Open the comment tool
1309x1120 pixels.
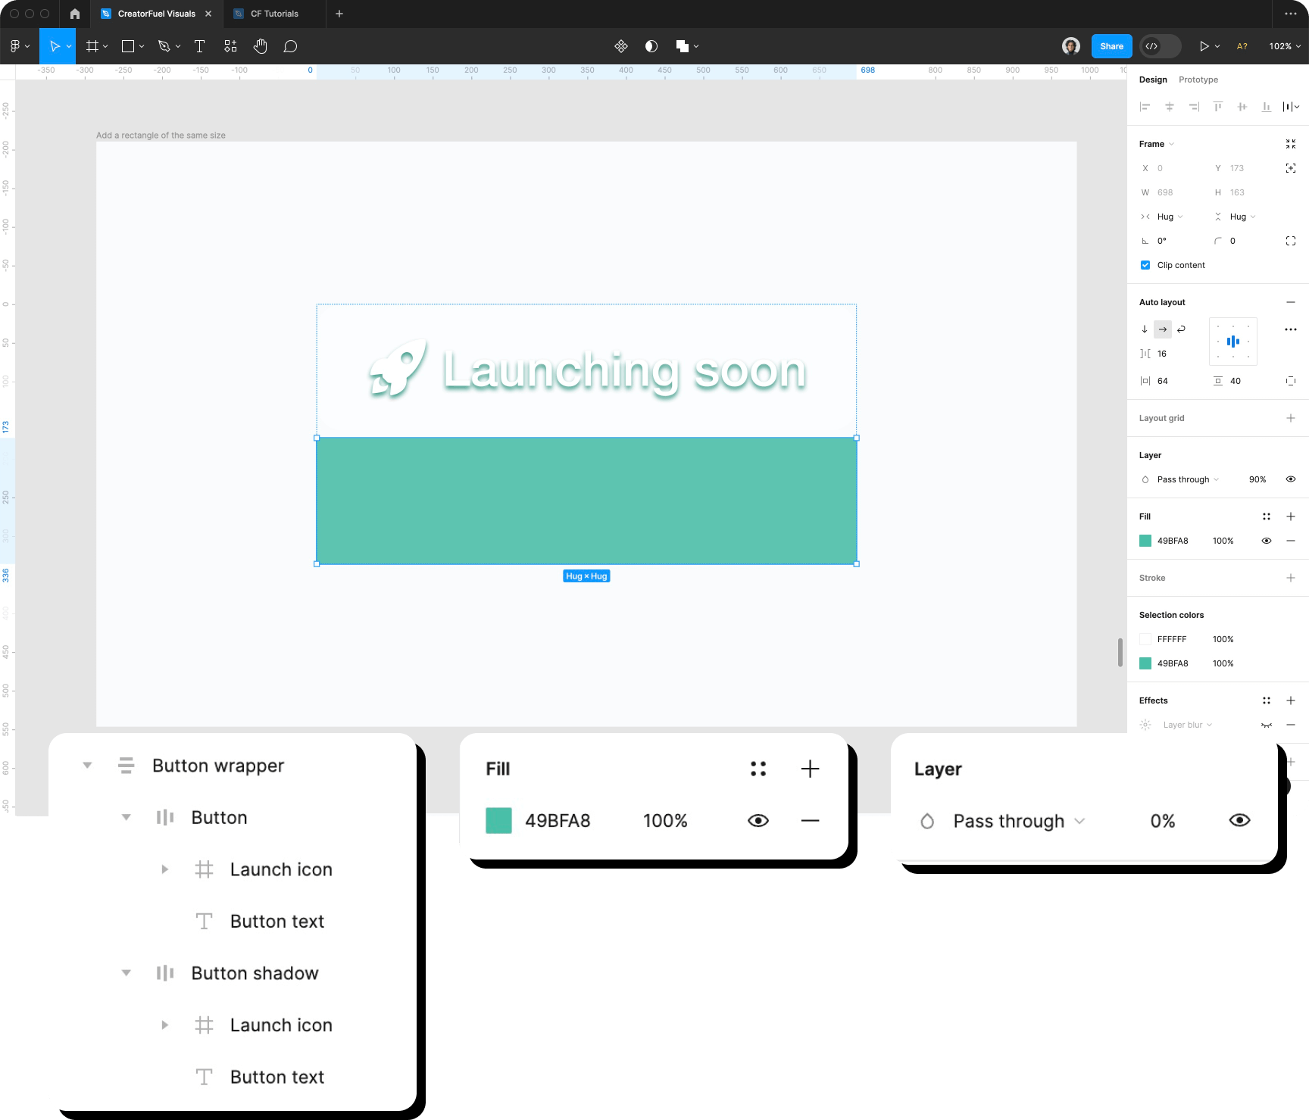290,45
